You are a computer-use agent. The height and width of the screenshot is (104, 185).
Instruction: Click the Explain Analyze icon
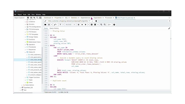[95, 25]
